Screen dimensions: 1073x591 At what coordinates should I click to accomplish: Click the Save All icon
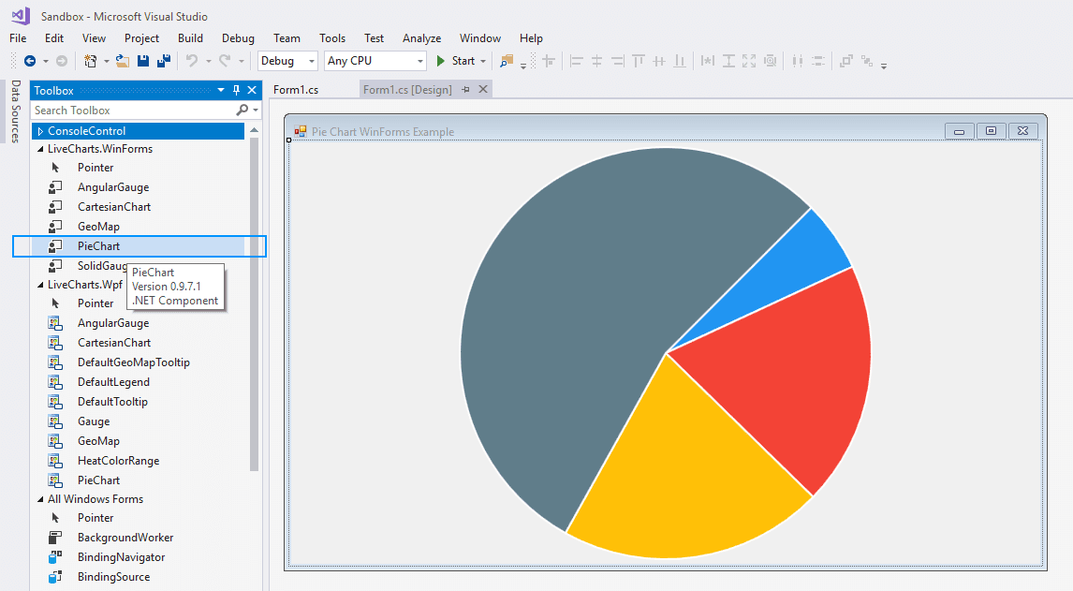pyautogui.click(x=164, y=61)
